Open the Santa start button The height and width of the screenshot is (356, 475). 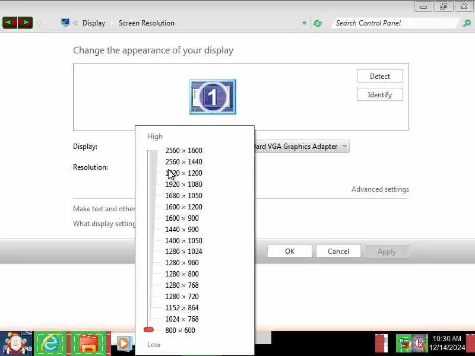16,344
